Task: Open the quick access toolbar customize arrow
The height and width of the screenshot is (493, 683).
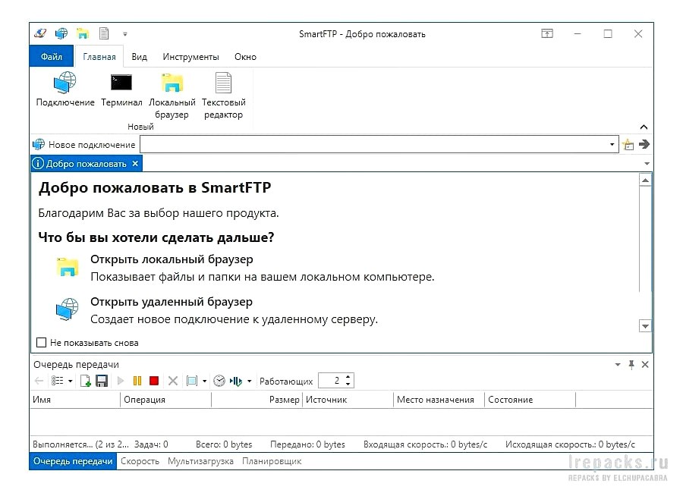Action: tap(125, 34)
